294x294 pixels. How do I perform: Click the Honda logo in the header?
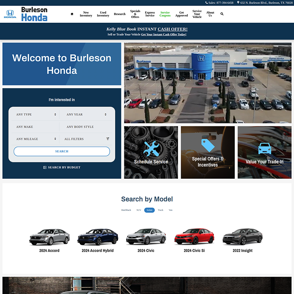pos(10,14)
